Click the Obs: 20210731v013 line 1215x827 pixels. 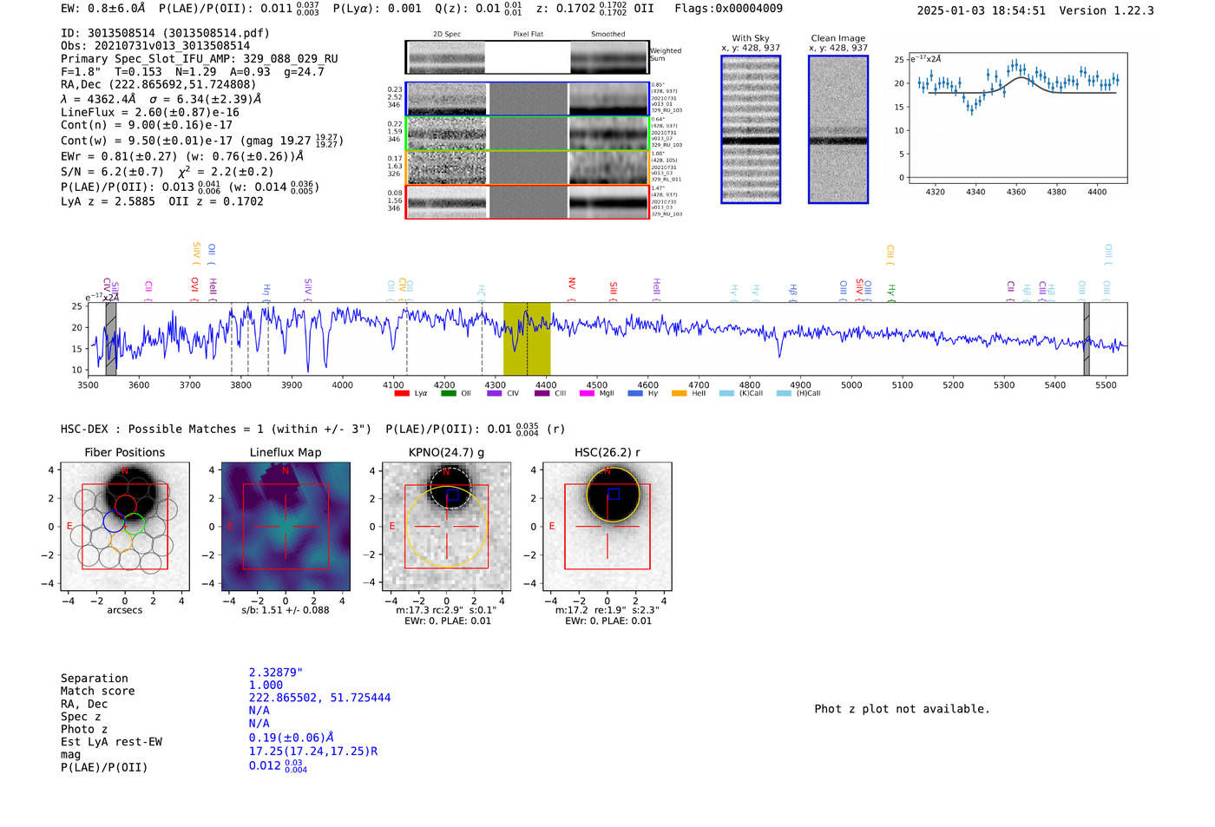click(x=155, y=46)
